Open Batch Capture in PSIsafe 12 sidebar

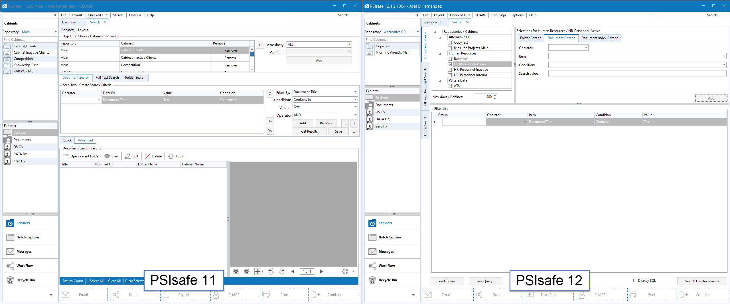pos(390,237)
